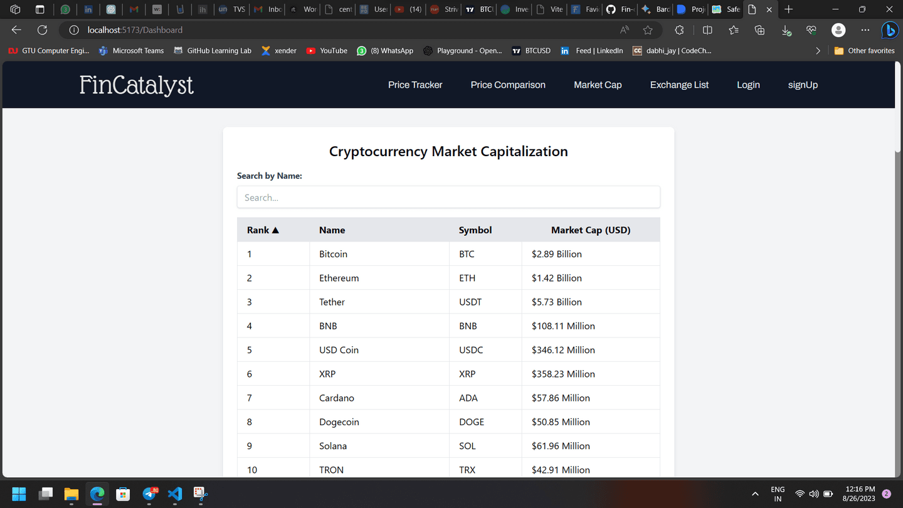Add this page to favorites star icon
Screen dimensions: 903x508
click(x=648, y=30)
